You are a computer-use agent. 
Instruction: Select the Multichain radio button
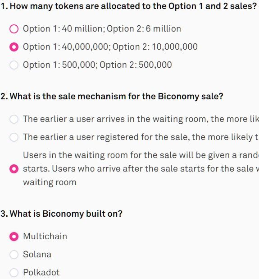[x=14, y=237]
